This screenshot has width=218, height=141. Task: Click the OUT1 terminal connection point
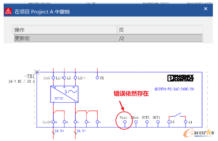click(158, 122)
